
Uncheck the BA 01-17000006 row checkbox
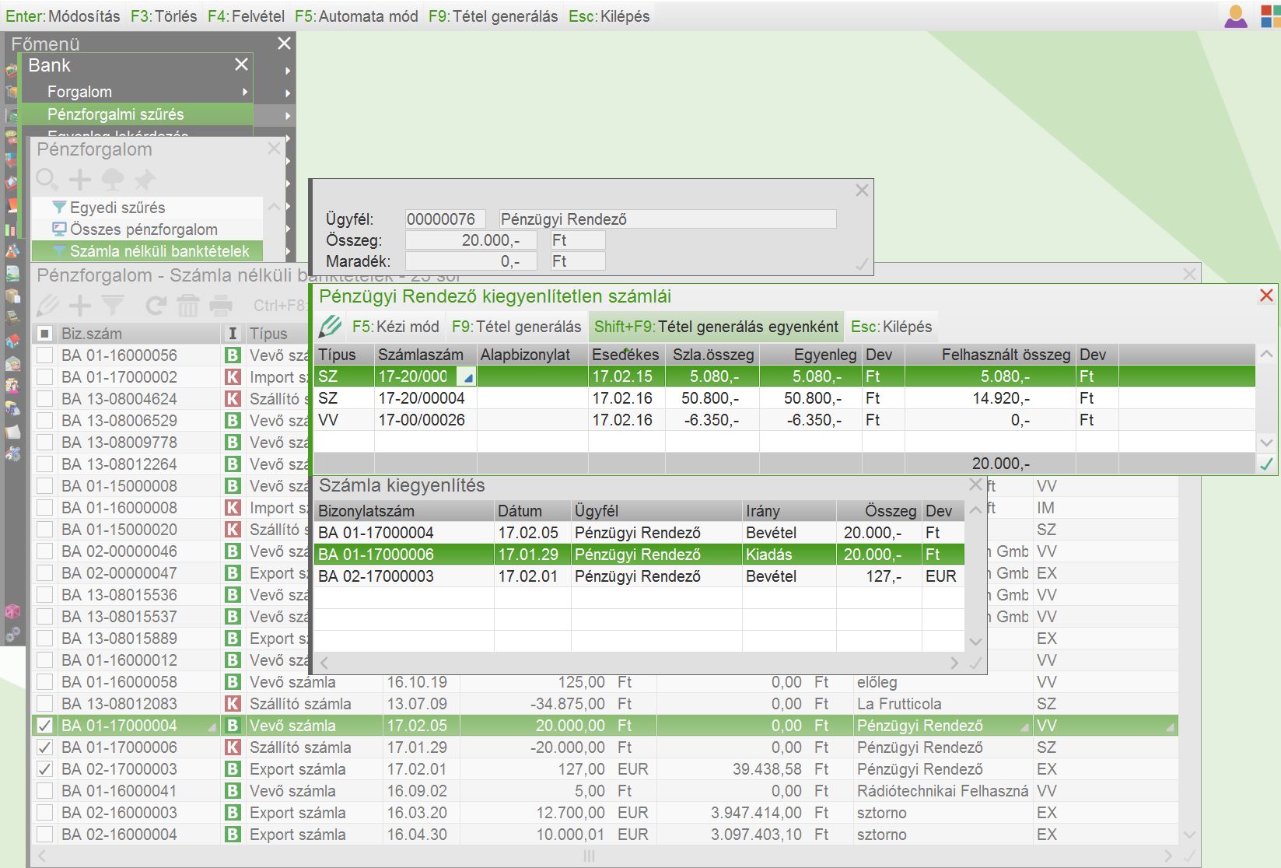45,747
